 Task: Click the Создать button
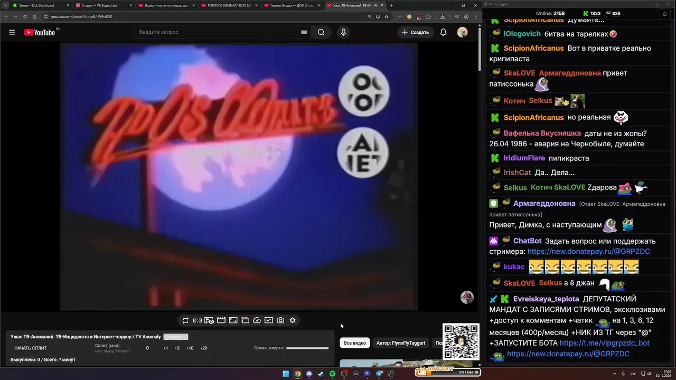click(x=416, y=32)
